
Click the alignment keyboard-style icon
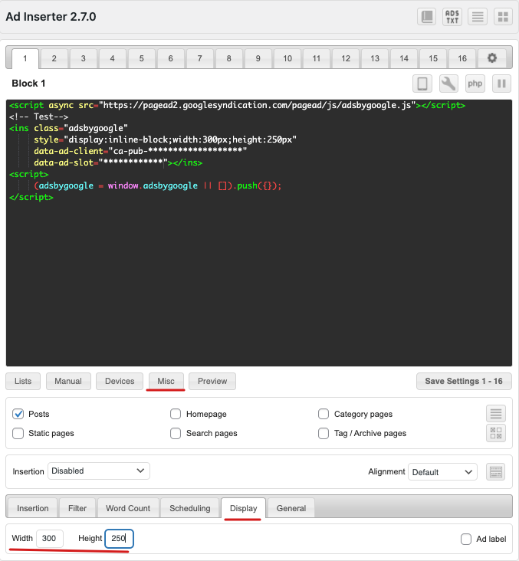click(495, 471)
